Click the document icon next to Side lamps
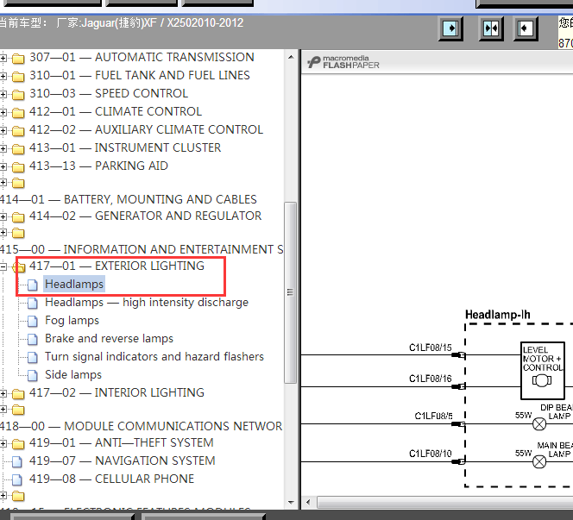The image size is (573, 520). (x=33, y=375)
